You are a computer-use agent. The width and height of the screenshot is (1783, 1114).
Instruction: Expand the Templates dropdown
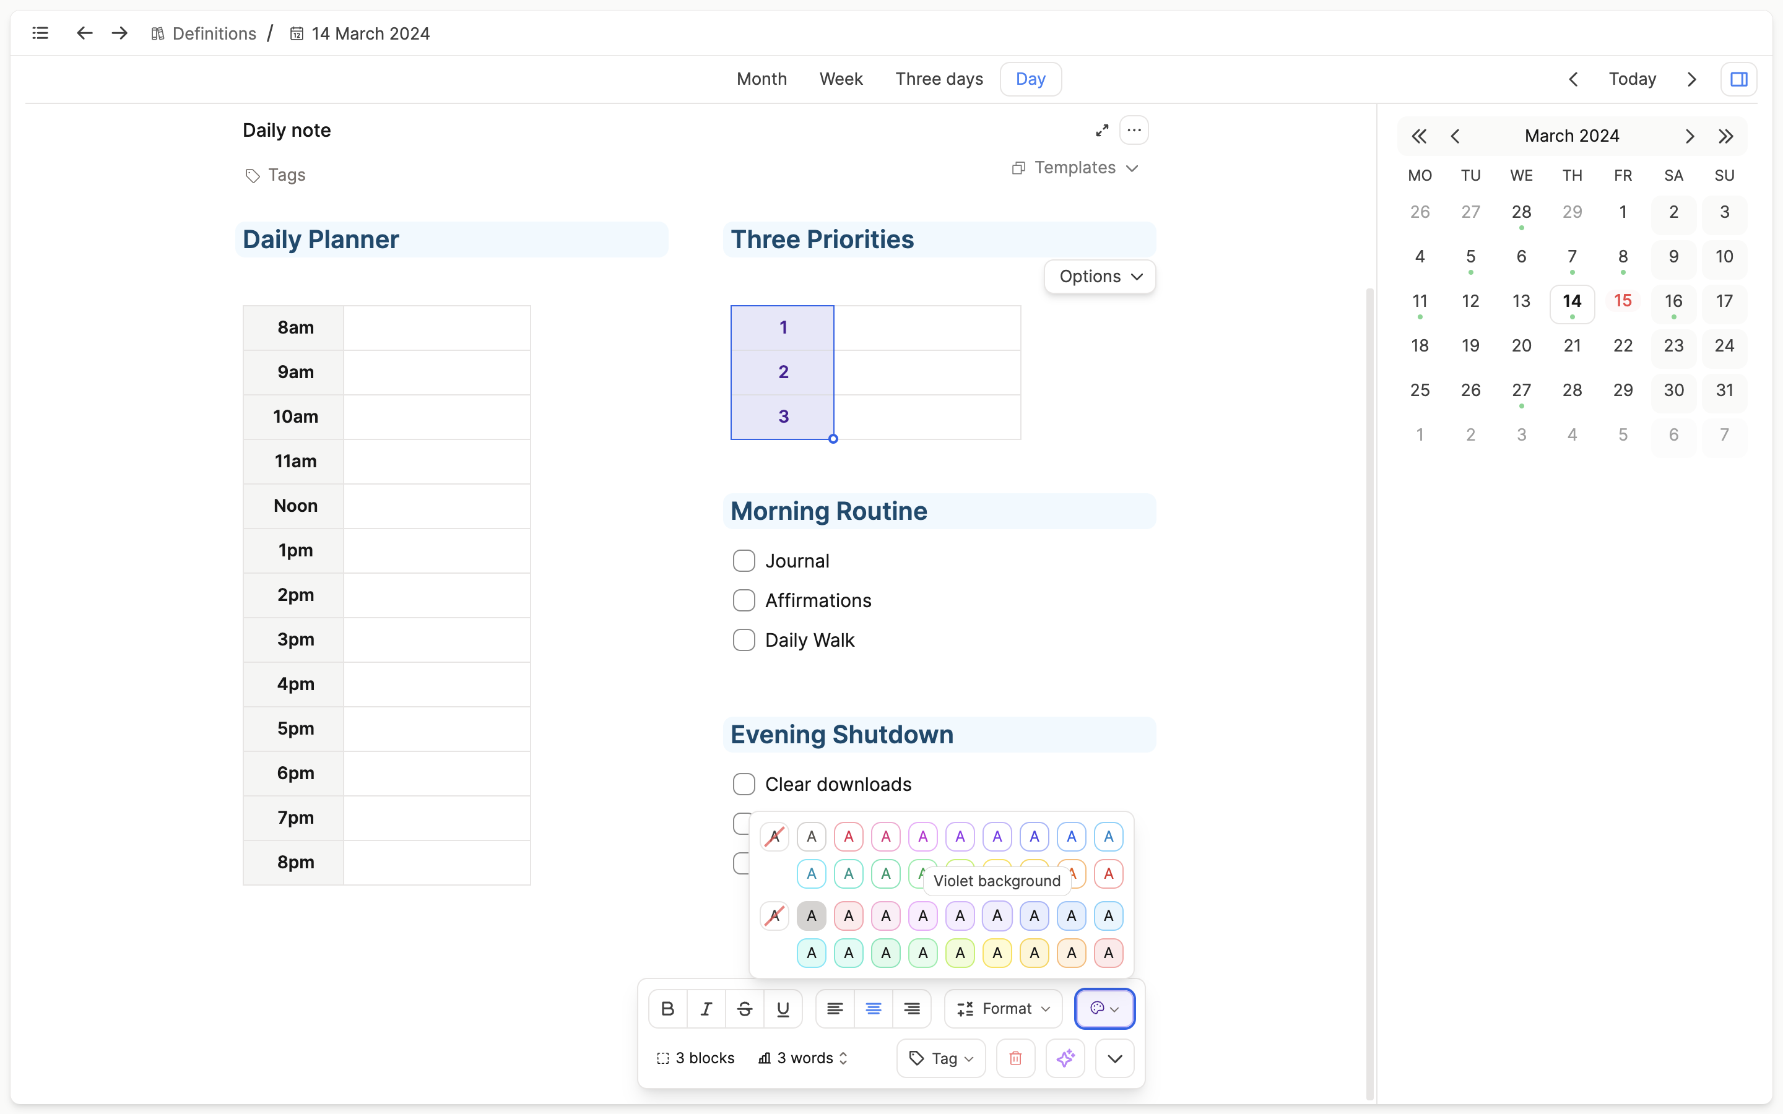tap(1076, 167)
